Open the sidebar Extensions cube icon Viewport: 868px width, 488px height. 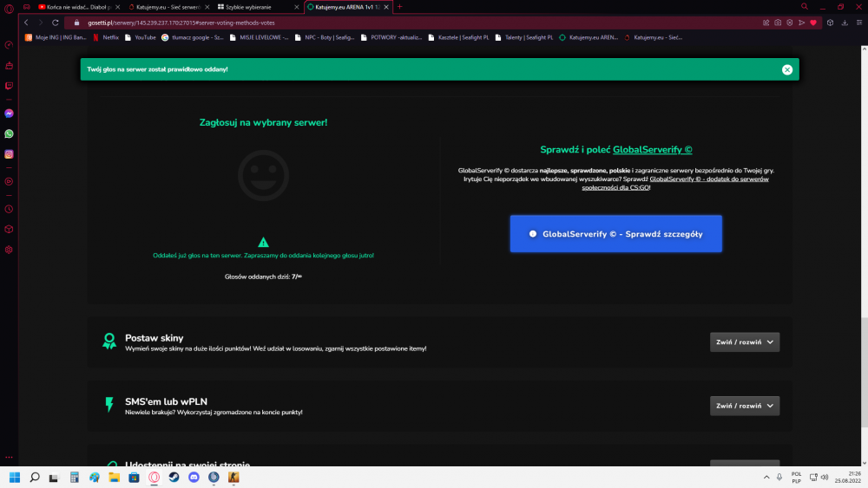[9, 230]
